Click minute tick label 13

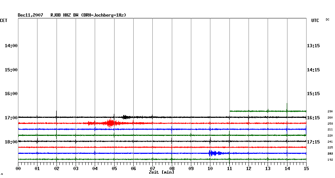tap(268, 168)
